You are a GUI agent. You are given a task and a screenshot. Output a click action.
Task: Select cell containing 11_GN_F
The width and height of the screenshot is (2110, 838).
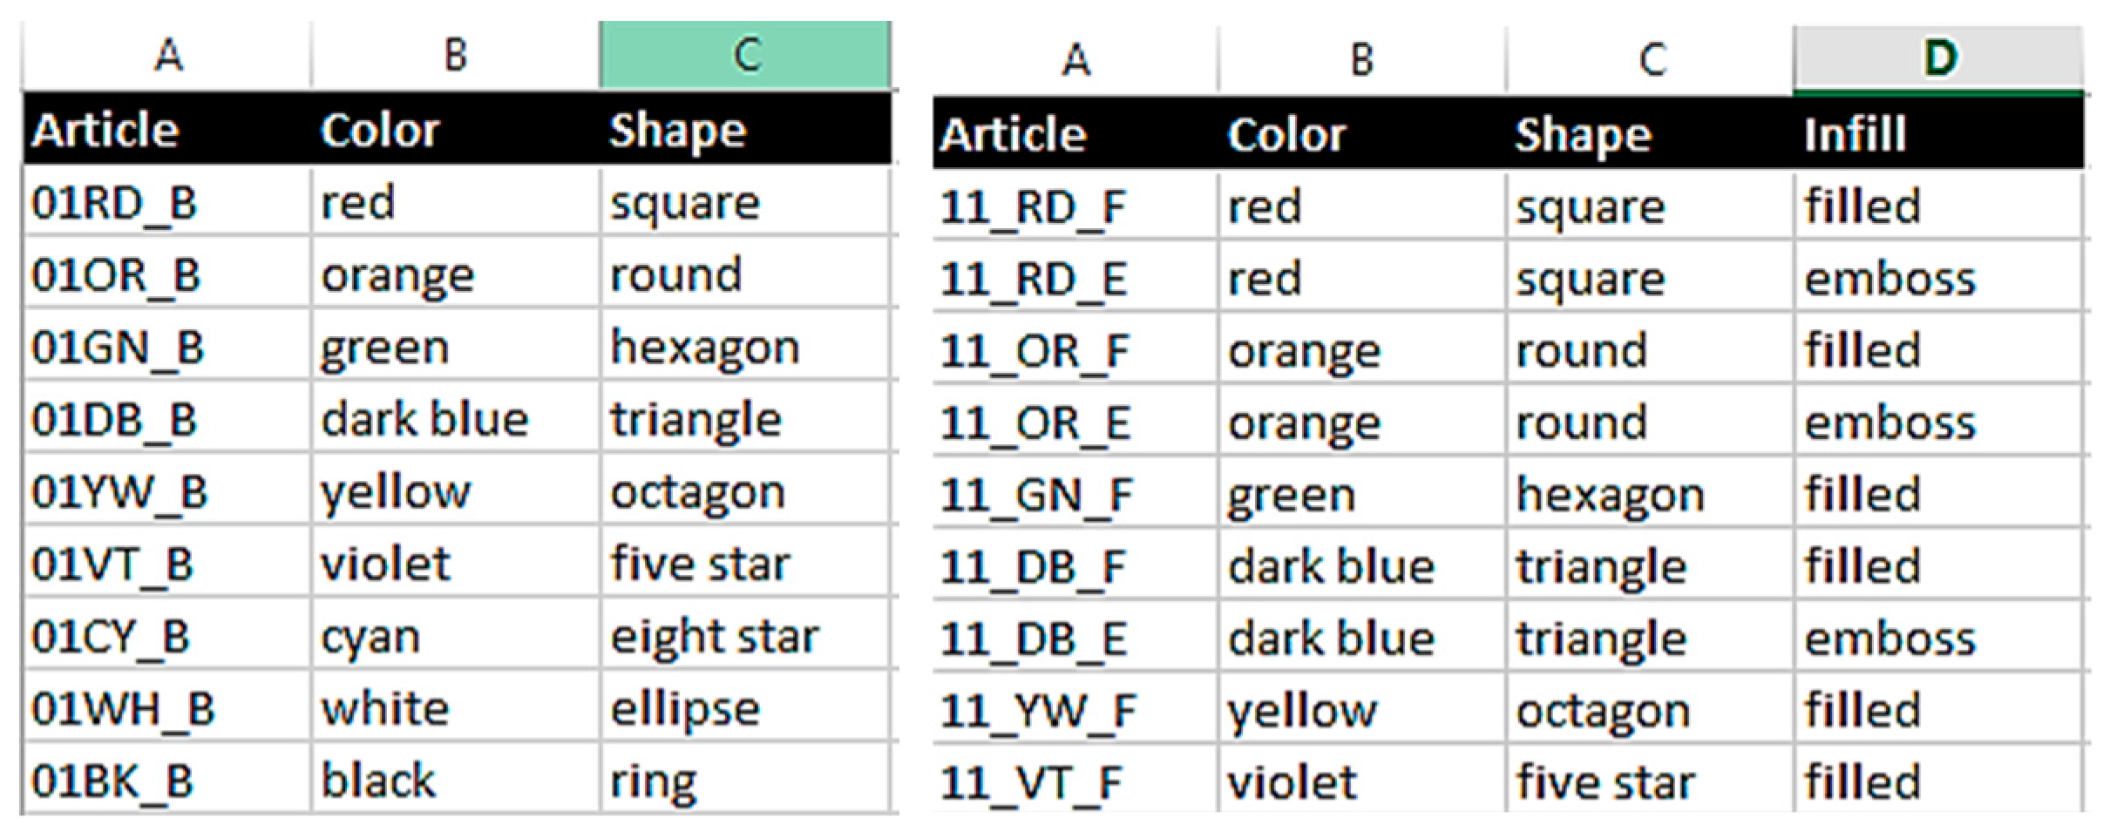pyautogui.click(x=1075, y=495)
